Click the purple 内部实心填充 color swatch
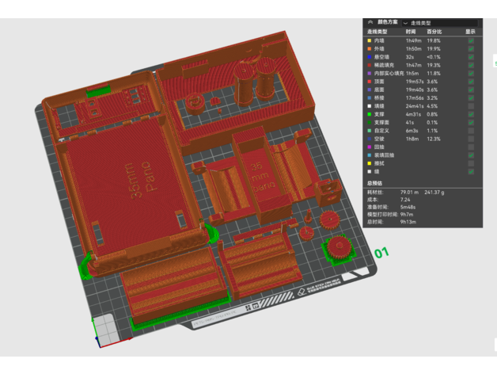 click(x=369, y=73)
